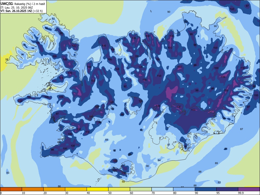The width and height of the screenshot is (260, 195).
Task: Click the humidity value 59 on the map
Action: click(x=123, y=182)
